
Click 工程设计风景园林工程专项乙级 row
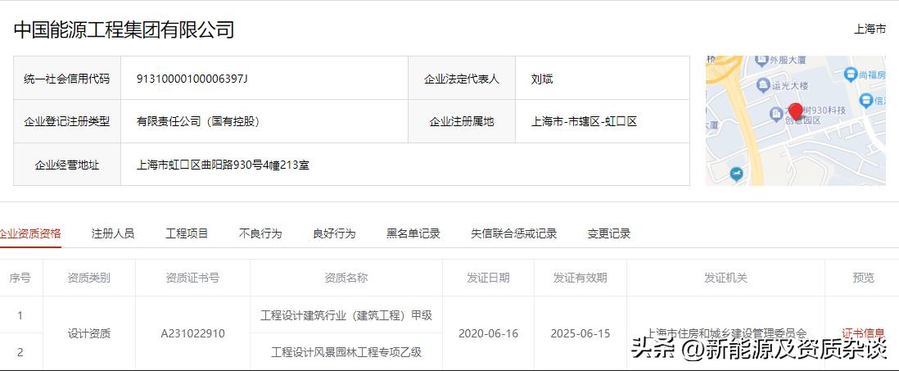click(346, 351)
